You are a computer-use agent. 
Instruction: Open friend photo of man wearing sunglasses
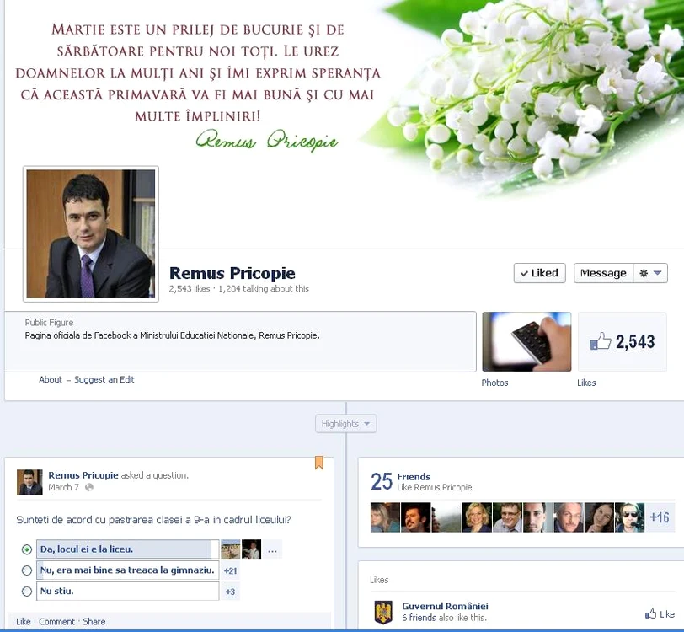point(629,517)
